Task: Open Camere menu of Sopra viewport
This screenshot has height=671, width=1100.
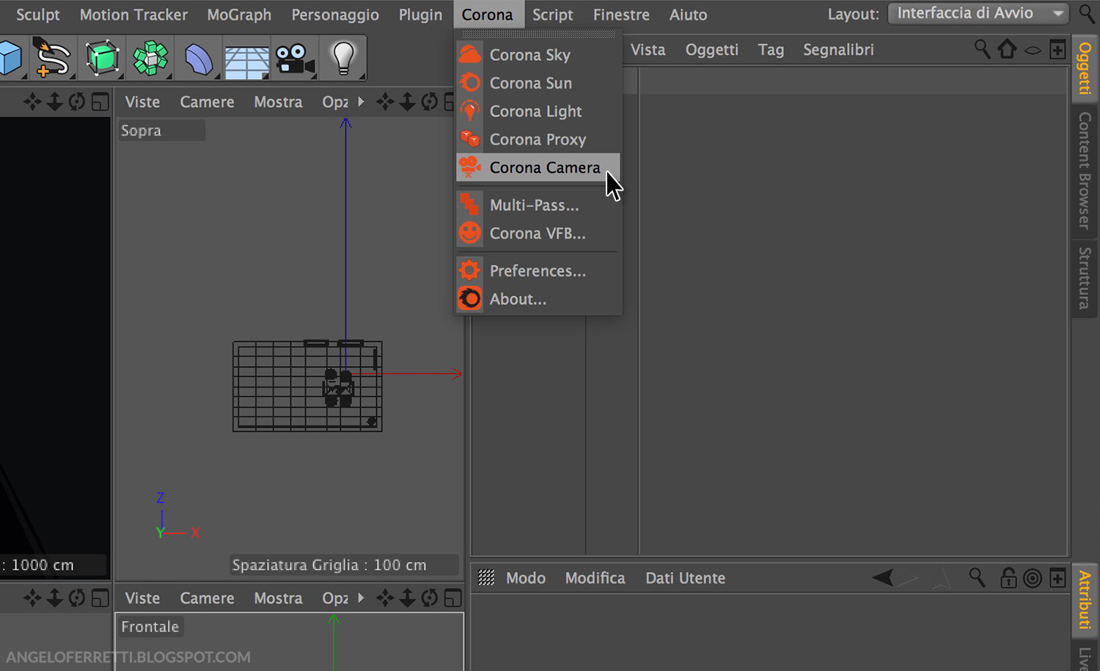Action: pos(208,102)
